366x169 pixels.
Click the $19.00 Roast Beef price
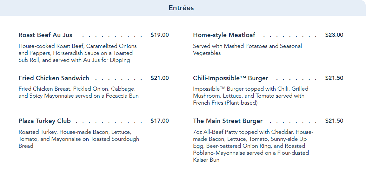click(160, 35)
